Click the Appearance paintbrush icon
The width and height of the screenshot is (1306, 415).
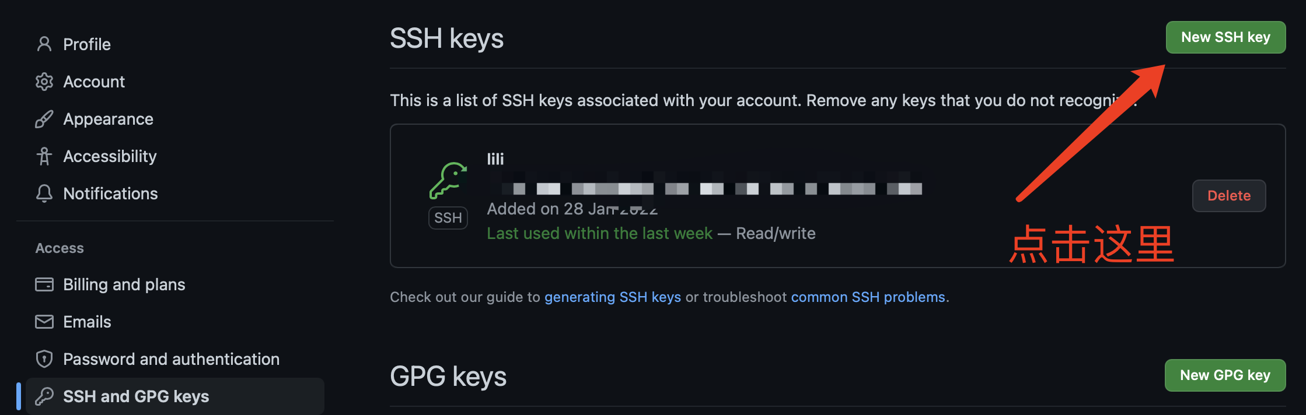pyautogui.click(x=44, y=119)
